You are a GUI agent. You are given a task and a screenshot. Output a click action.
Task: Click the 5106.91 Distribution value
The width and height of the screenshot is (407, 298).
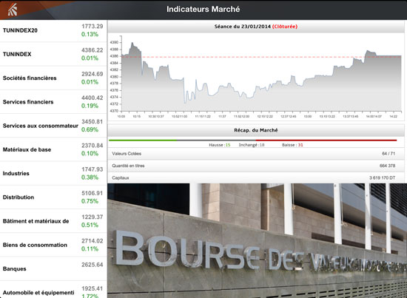click(92, 193)
